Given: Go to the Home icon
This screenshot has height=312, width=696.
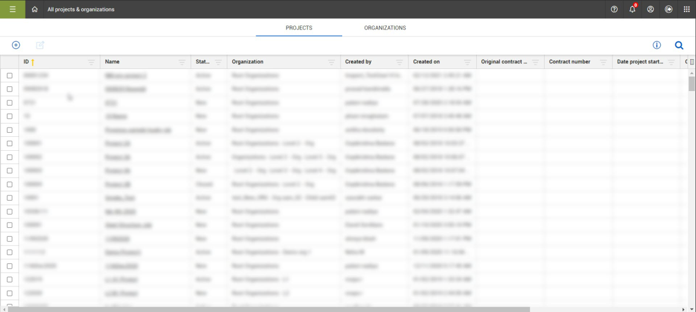Looking at the screenshot, I should click(35, 9).
